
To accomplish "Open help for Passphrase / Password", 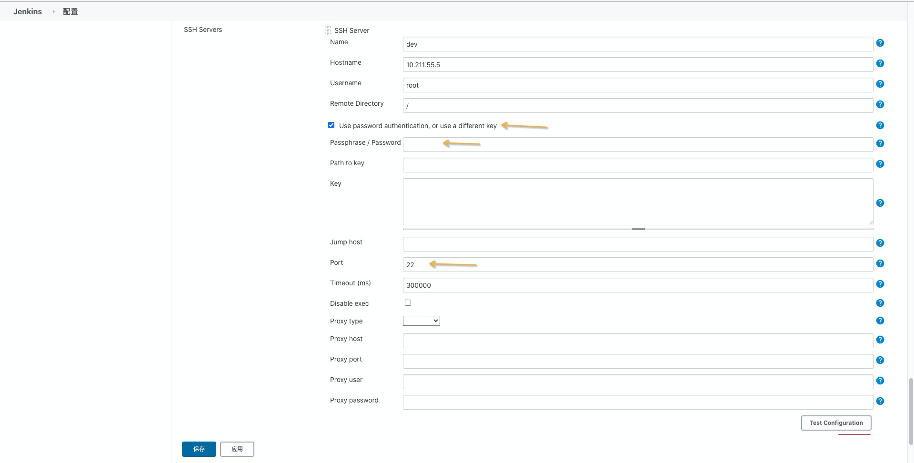I will pyautogui.click(x=880, y=143).
